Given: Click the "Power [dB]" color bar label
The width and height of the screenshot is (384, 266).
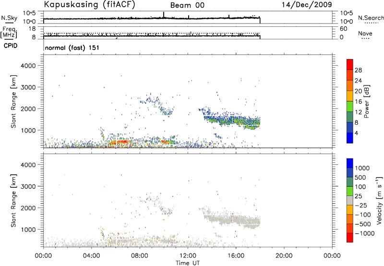Looking at the screenshot, I should [366, 101].
